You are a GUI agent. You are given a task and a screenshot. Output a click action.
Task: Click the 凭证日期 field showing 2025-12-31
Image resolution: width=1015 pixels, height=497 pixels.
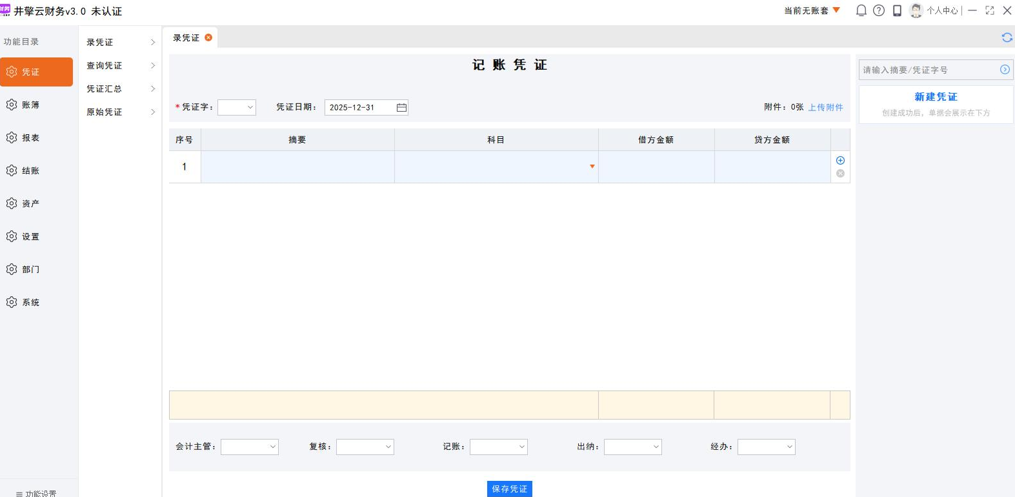367,107
